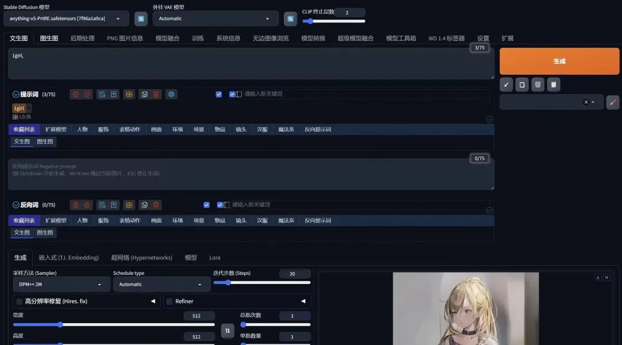Swap width and height with the arrows icon

pyautogui.click(x=227, y=331)
